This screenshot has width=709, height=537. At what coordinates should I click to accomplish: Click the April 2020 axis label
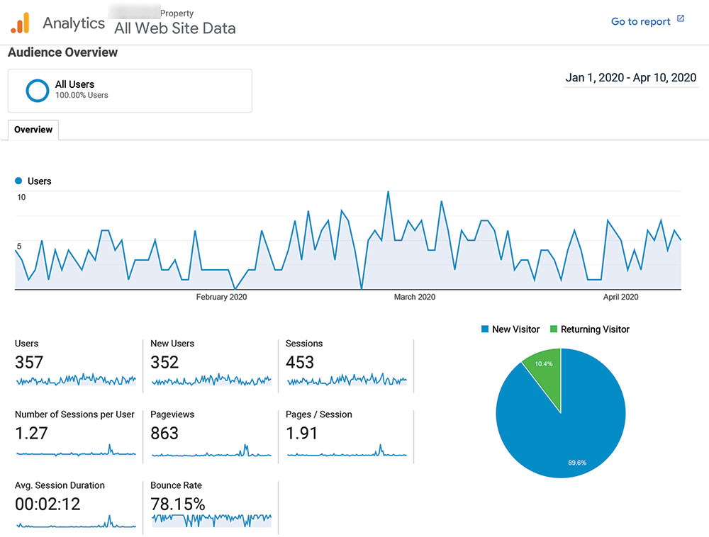pyautogui.click(x=620, y=297)
